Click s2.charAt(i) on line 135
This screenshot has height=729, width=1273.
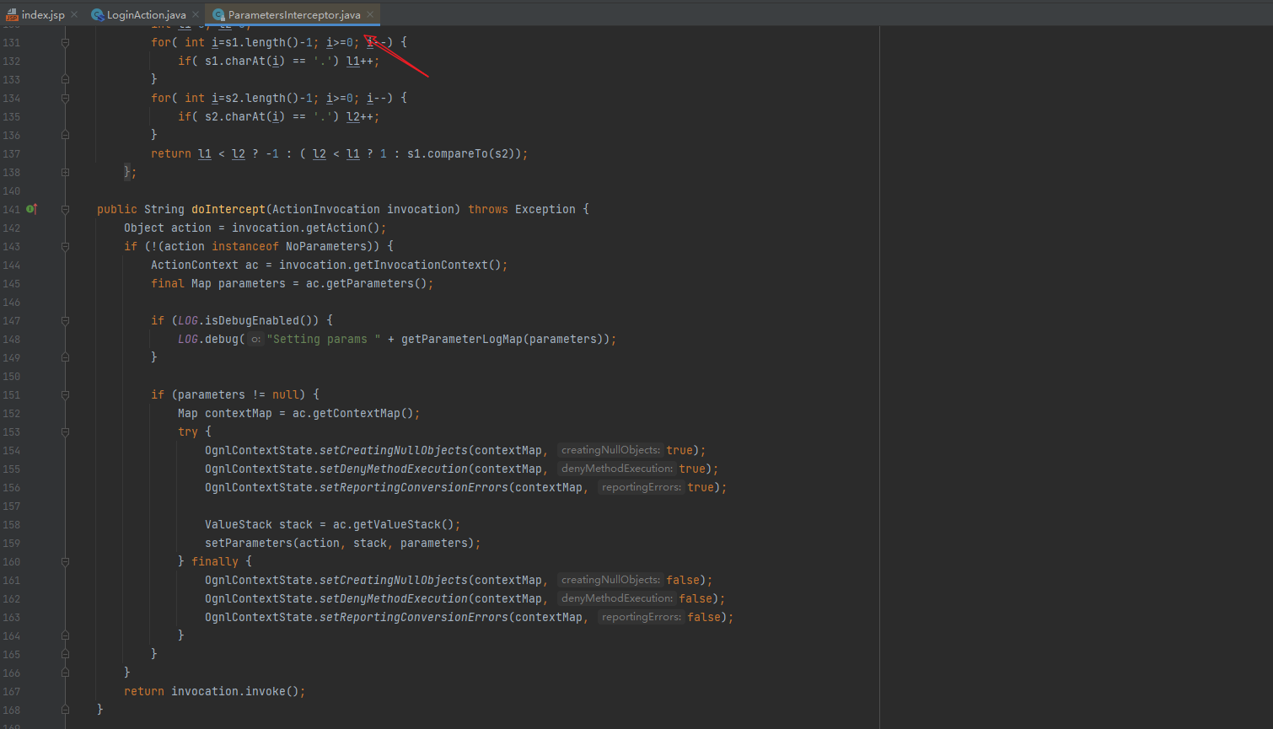245,116
